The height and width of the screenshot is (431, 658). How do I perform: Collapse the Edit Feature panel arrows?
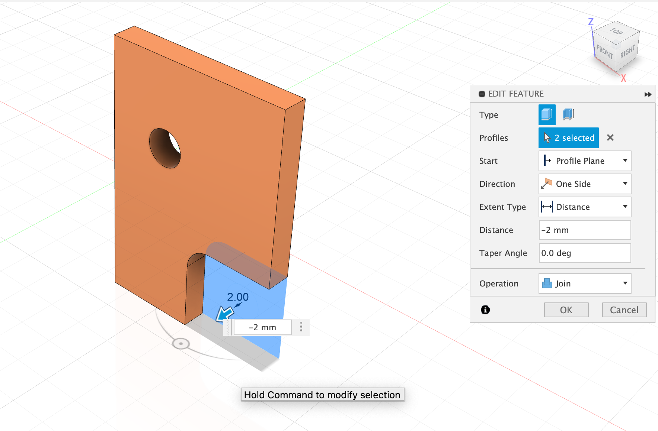648,94
